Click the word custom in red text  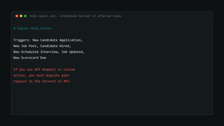click(69, 70)
